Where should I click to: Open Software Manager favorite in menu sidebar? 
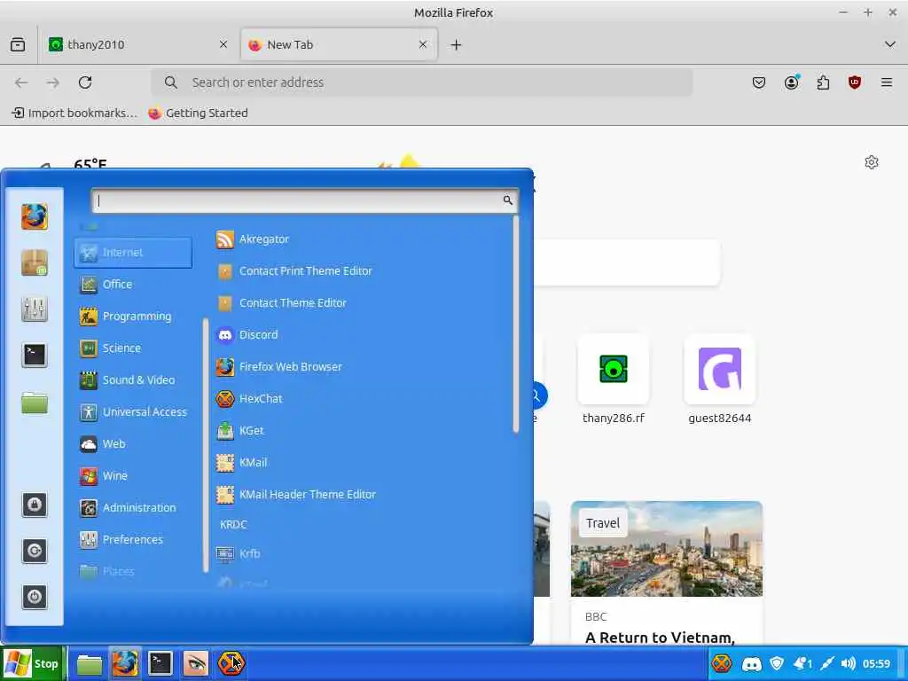pyautogui.click(x=35, y=262)
